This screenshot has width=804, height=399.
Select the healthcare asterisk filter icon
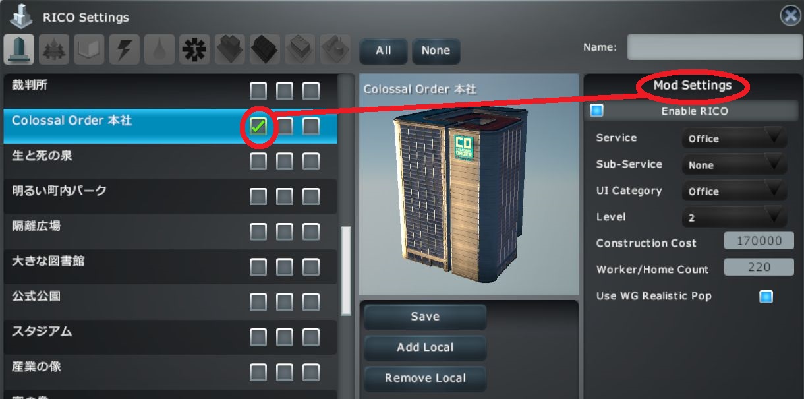pos(194,49)
